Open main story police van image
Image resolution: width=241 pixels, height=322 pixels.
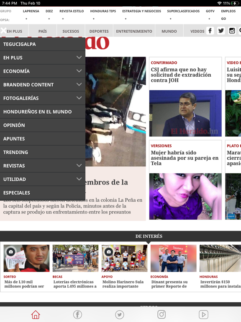coord(115,112)
